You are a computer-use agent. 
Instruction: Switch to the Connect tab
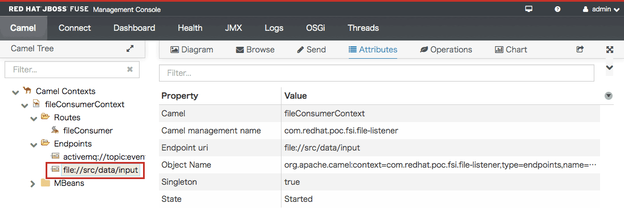(x=75, y=28)
